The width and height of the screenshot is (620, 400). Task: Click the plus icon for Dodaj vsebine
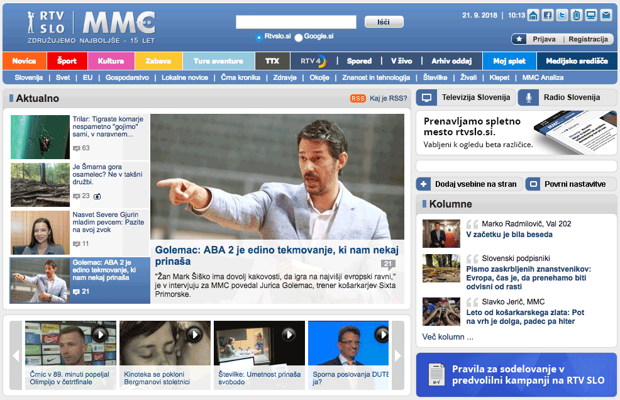coord(423,184)
